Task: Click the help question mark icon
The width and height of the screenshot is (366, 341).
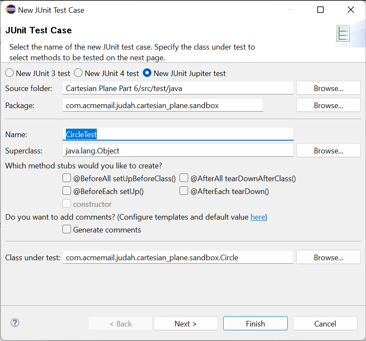Action: point(15,323)
